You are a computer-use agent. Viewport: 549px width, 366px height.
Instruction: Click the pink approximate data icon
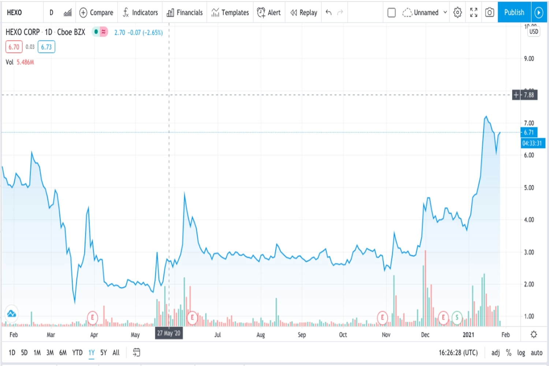(x=104, y=32)
